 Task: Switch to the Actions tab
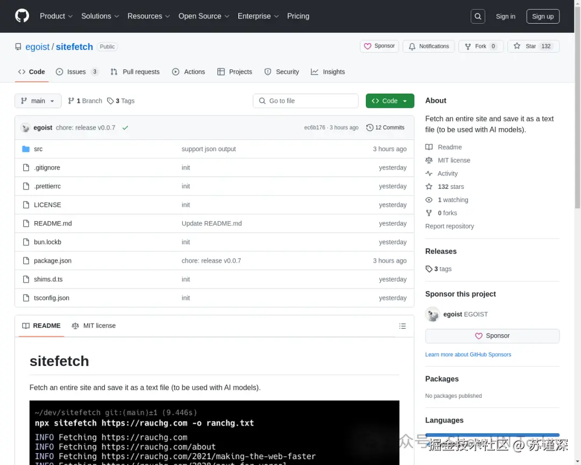pos(189,72)
